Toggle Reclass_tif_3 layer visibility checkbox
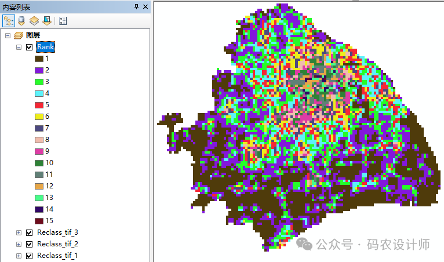This screenshot has height=262, width=444. click(29, 232)
